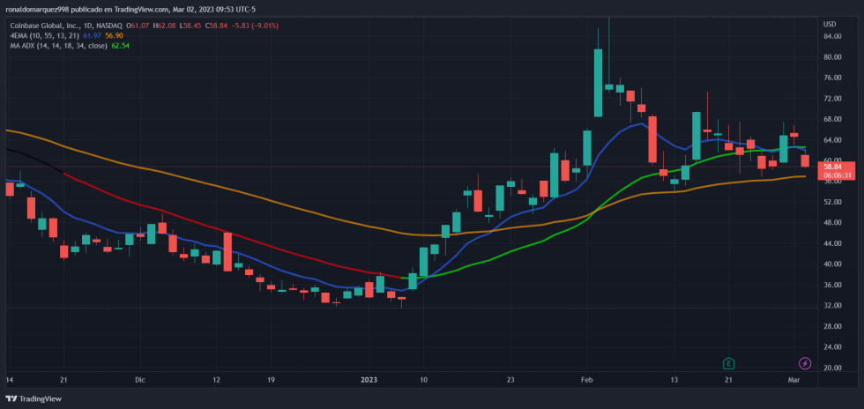This screenshot has height=409, width=864.
Task: Click the 72.00 price axis label
Action: (832, 99)
